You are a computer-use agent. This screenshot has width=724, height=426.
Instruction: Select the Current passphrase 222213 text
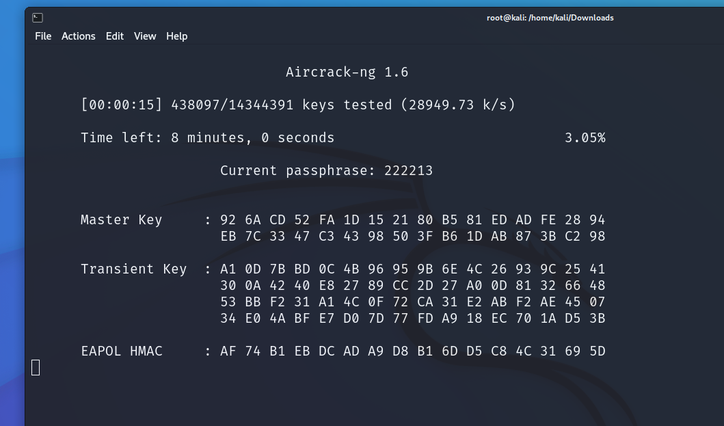click(326, 170)
